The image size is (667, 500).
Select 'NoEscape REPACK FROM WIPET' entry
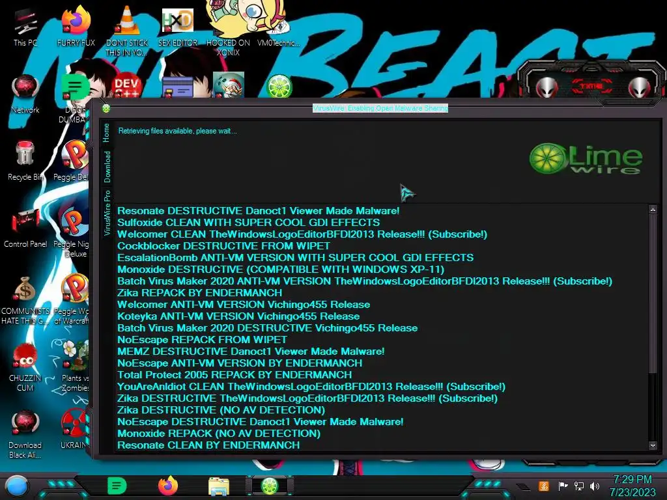click(202, 340)
